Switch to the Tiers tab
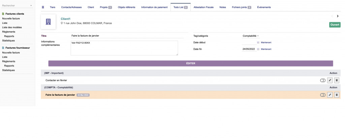345x138 pixels. 53,7
